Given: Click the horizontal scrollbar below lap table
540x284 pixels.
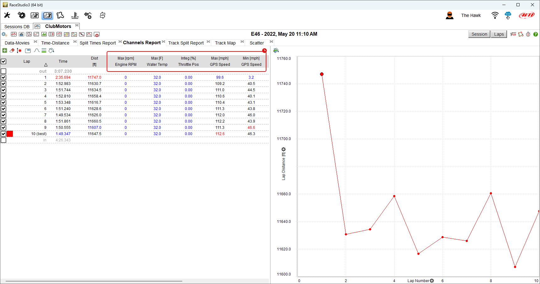Looking at the screenshot, I should pos(94,281).
